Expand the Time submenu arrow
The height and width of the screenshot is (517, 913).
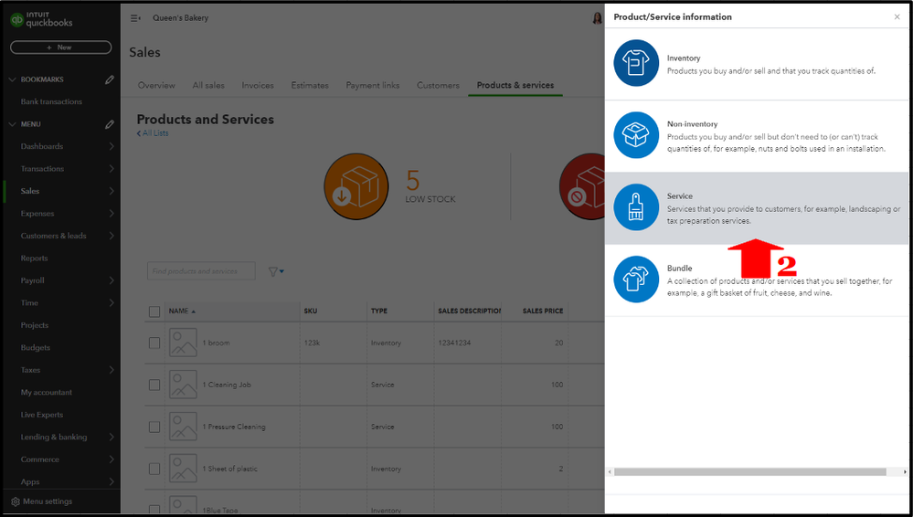(x=111, y=302)
